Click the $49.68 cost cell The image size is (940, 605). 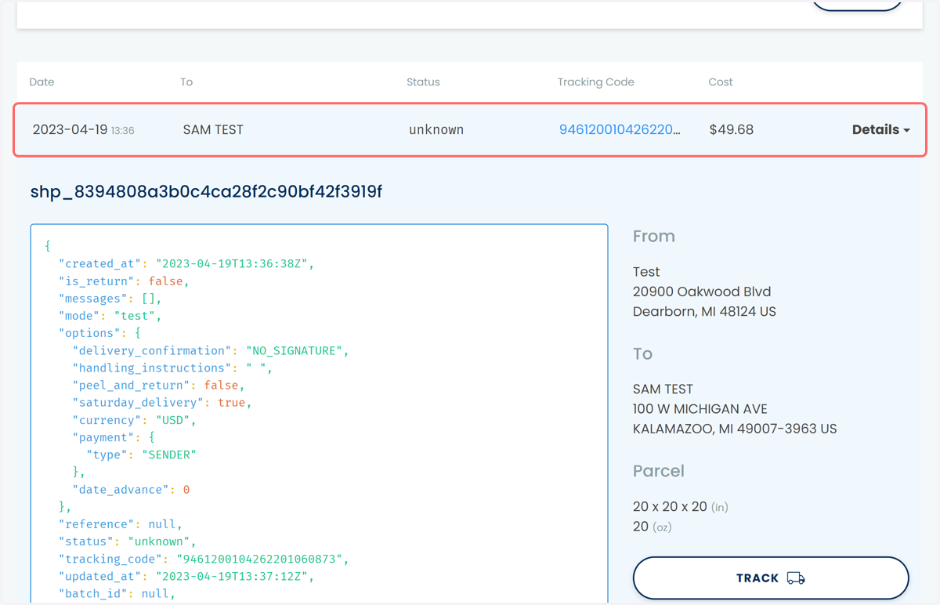pyautogui.click(x=732, y=130)
